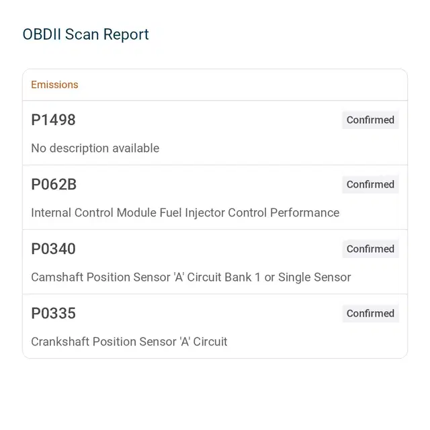Click Confirmed badge for P1498
Screen dimensions: 430x430
(370, 120)
